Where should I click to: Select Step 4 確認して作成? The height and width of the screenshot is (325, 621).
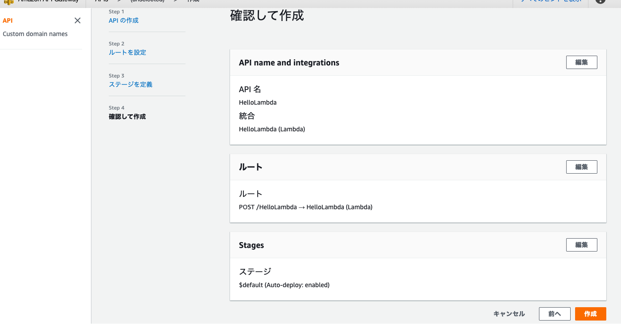[127, 116]
